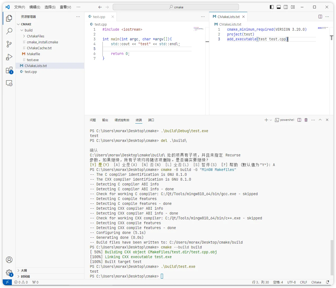Image resolution: width=336 pixels, height=288 pixels.
Task: Open test.cpp from the Explorer tree
Action: click(x=31, y=72)
